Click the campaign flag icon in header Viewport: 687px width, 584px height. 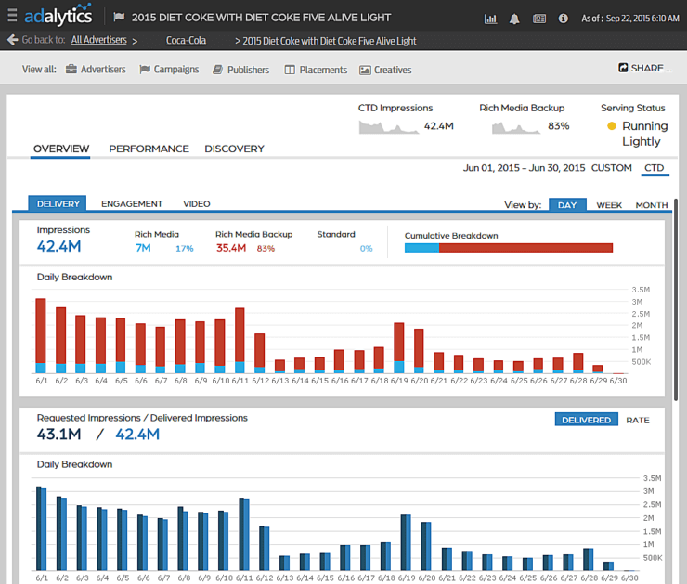(119, 17)
